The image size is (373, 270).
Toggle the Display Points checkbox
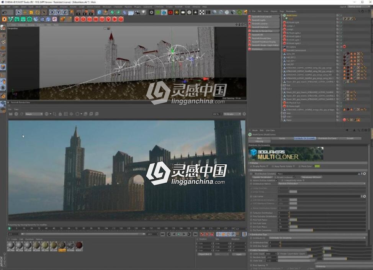[267, 166]
